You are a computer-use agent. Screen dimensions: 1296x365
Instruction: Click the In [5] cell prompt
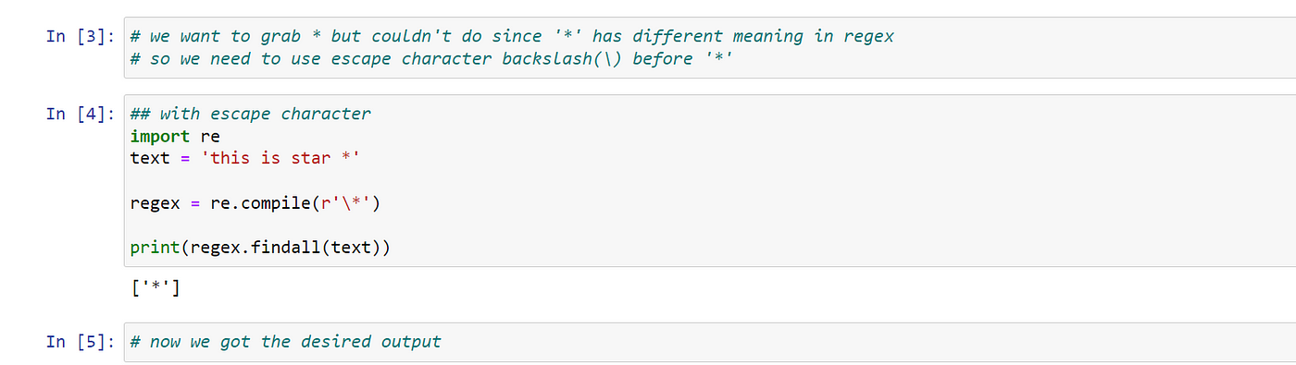80,342
